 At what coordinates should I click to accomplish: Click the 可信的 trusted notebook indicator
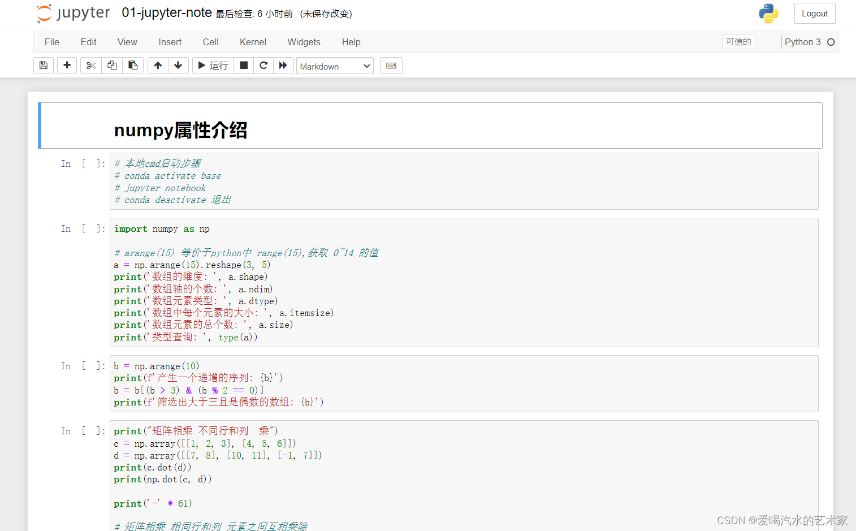(738, 42)
